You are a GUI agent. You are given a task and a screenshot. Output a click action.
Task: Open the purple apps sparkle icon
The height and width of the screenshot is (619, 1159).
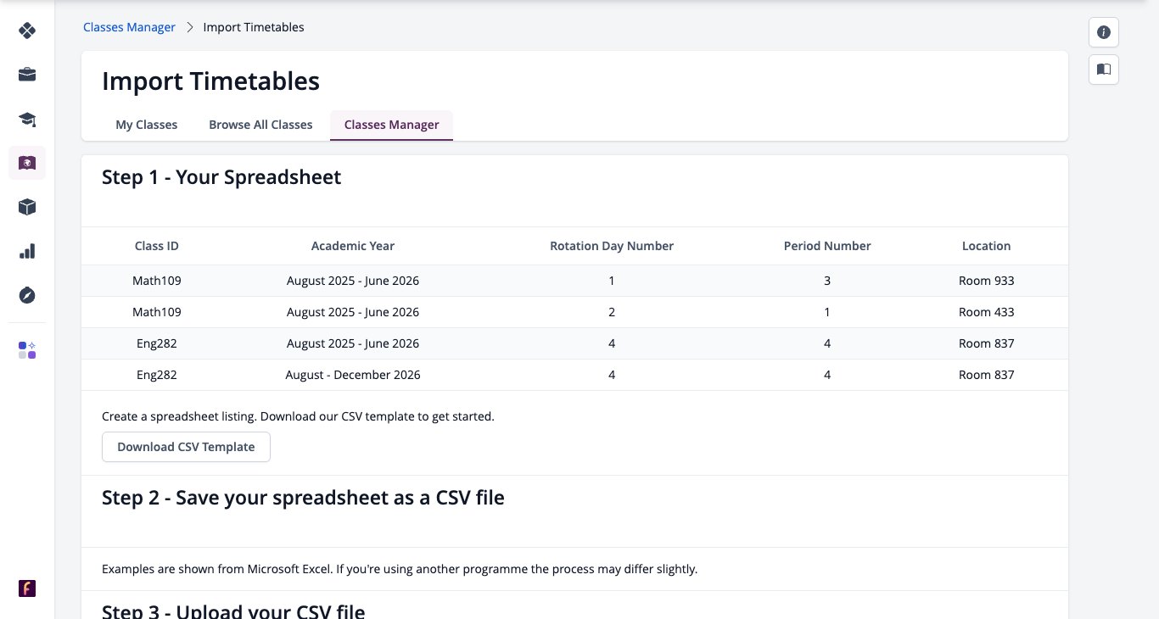(27, 350)
